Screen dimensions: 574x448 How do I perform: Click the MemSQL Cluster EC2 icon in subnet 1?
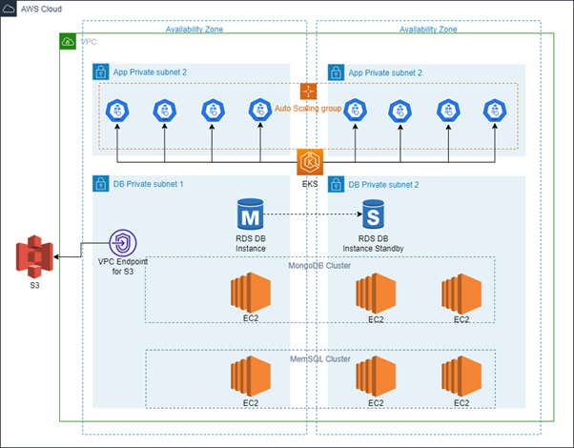coord(251,375)
